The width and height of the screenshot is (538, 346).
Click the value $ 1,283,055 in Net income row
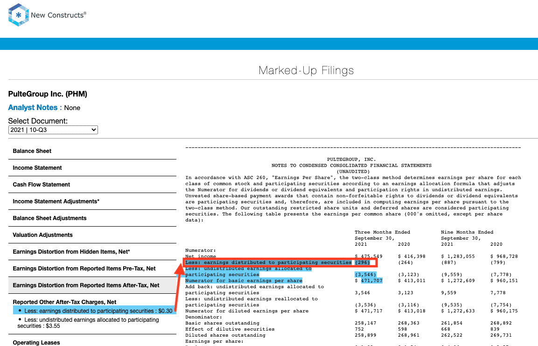[x=458, y=256]
